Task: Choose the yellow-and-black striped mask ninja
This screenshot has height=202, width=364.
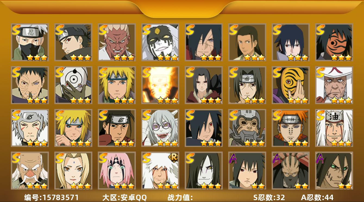Action: tap(290, 85)
